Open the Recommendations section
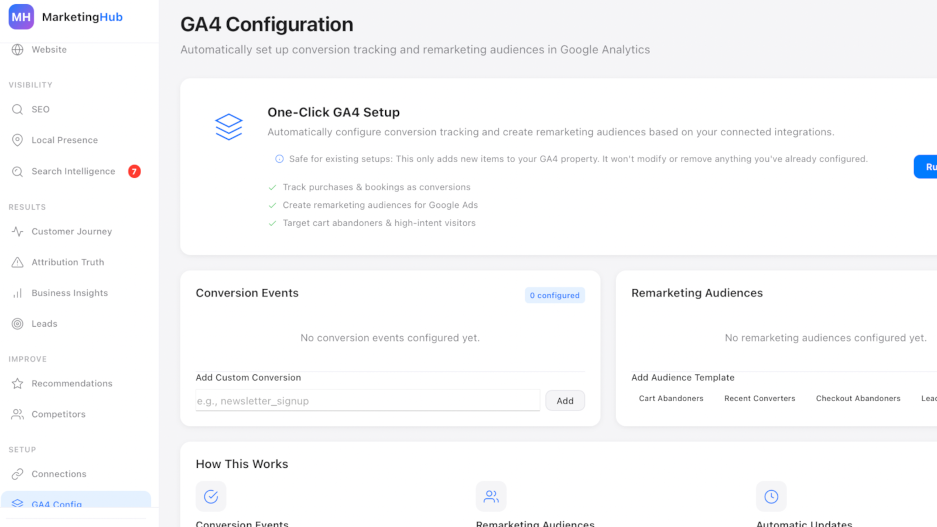937x527 pixels. click(x=72, y=383)
